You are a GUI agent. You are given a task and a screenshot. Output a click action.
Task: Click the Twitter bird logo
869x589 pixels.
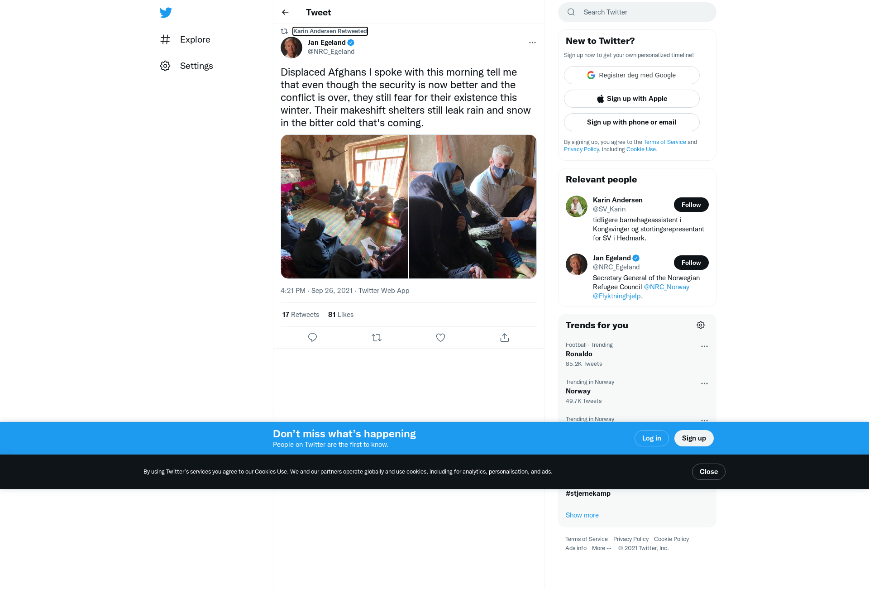coord(166,12)
